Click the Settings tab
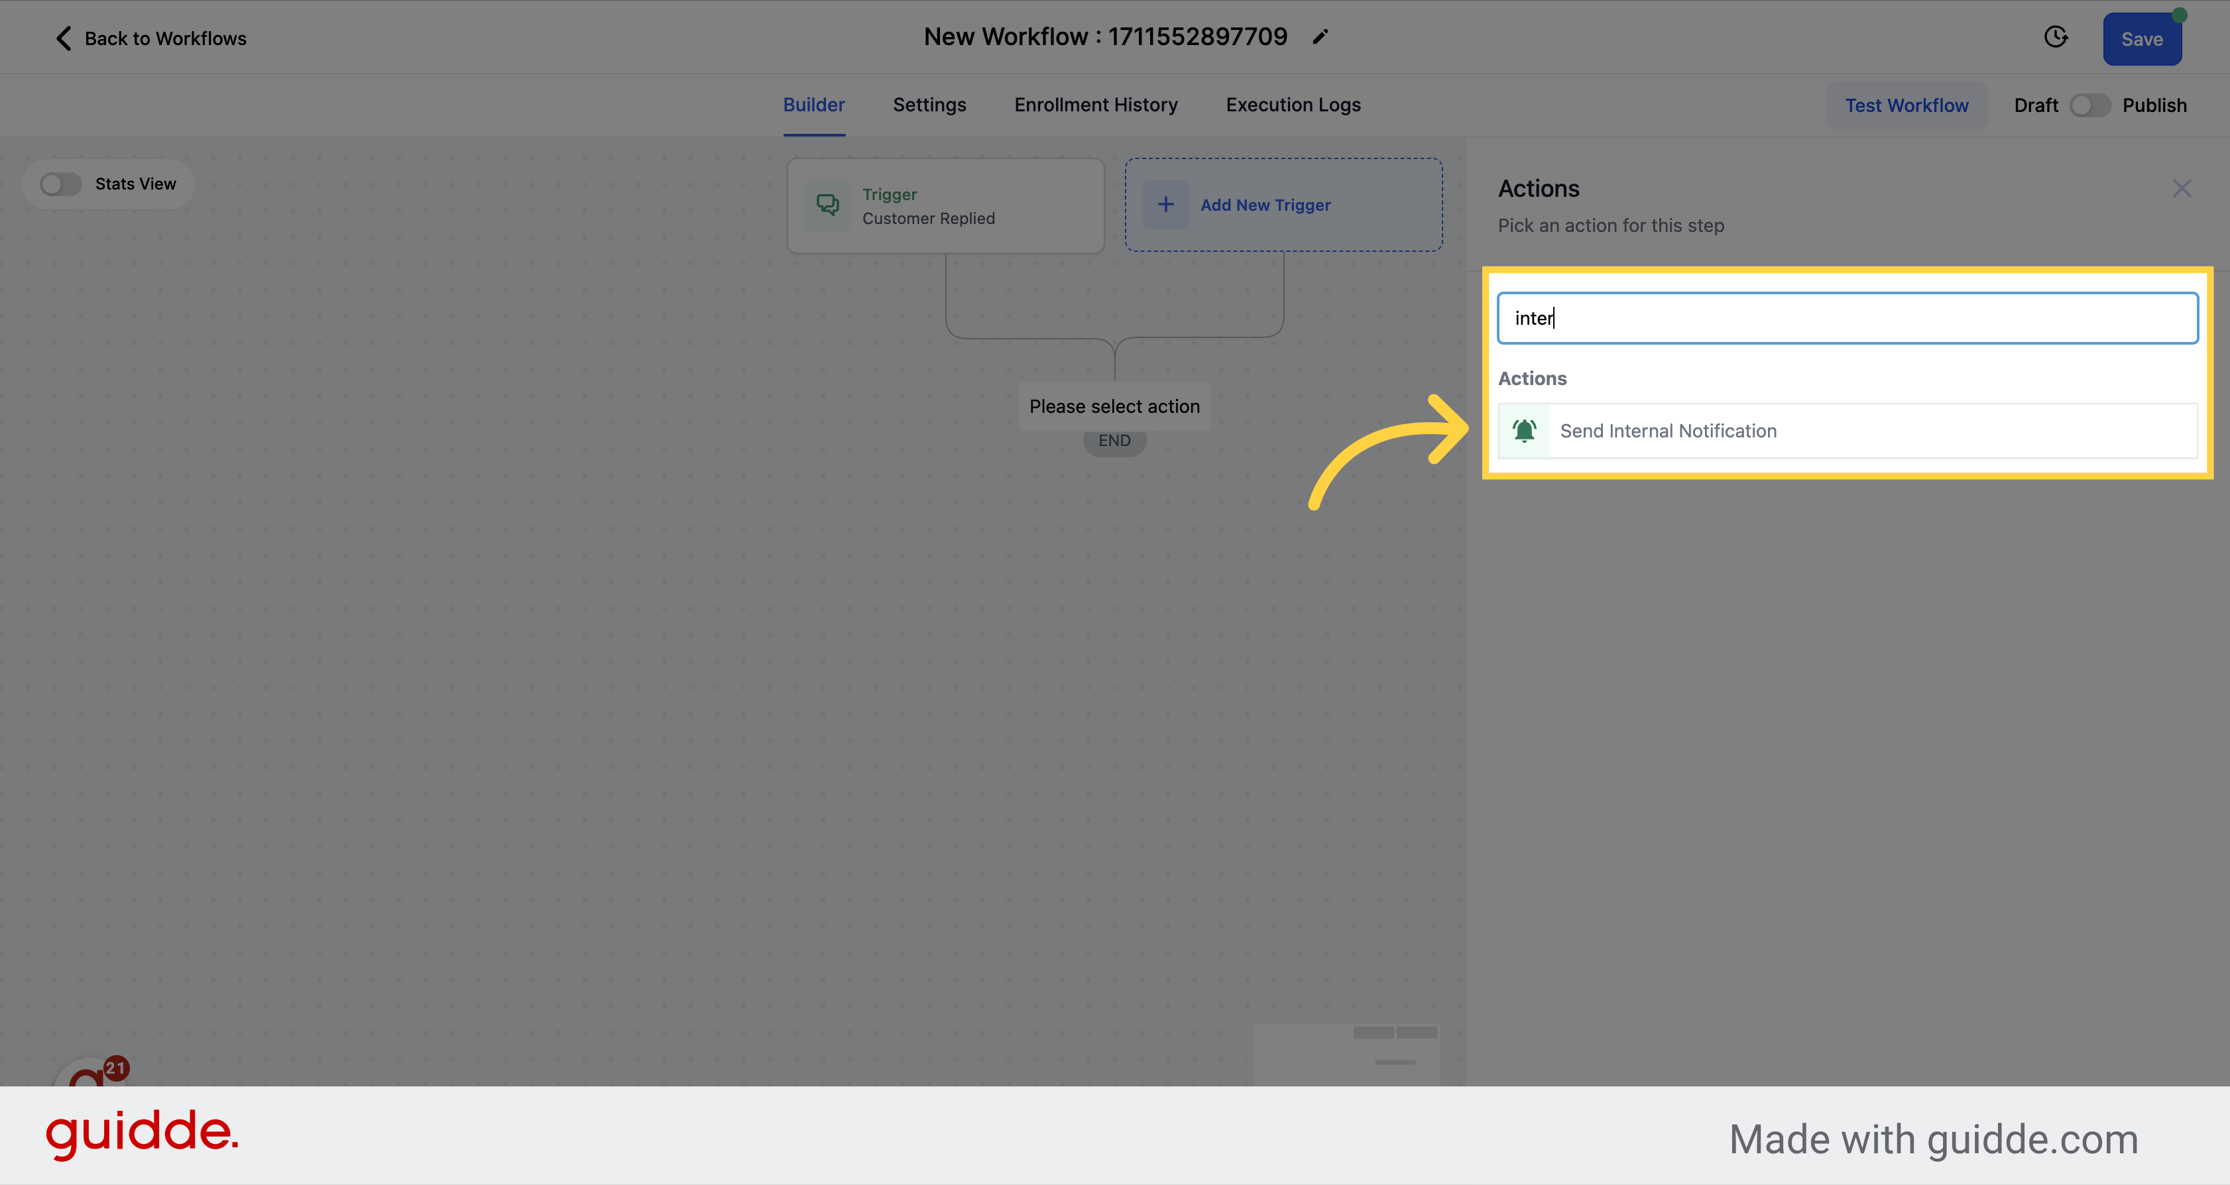The image size is (2230, 1185). pos(929,105)
